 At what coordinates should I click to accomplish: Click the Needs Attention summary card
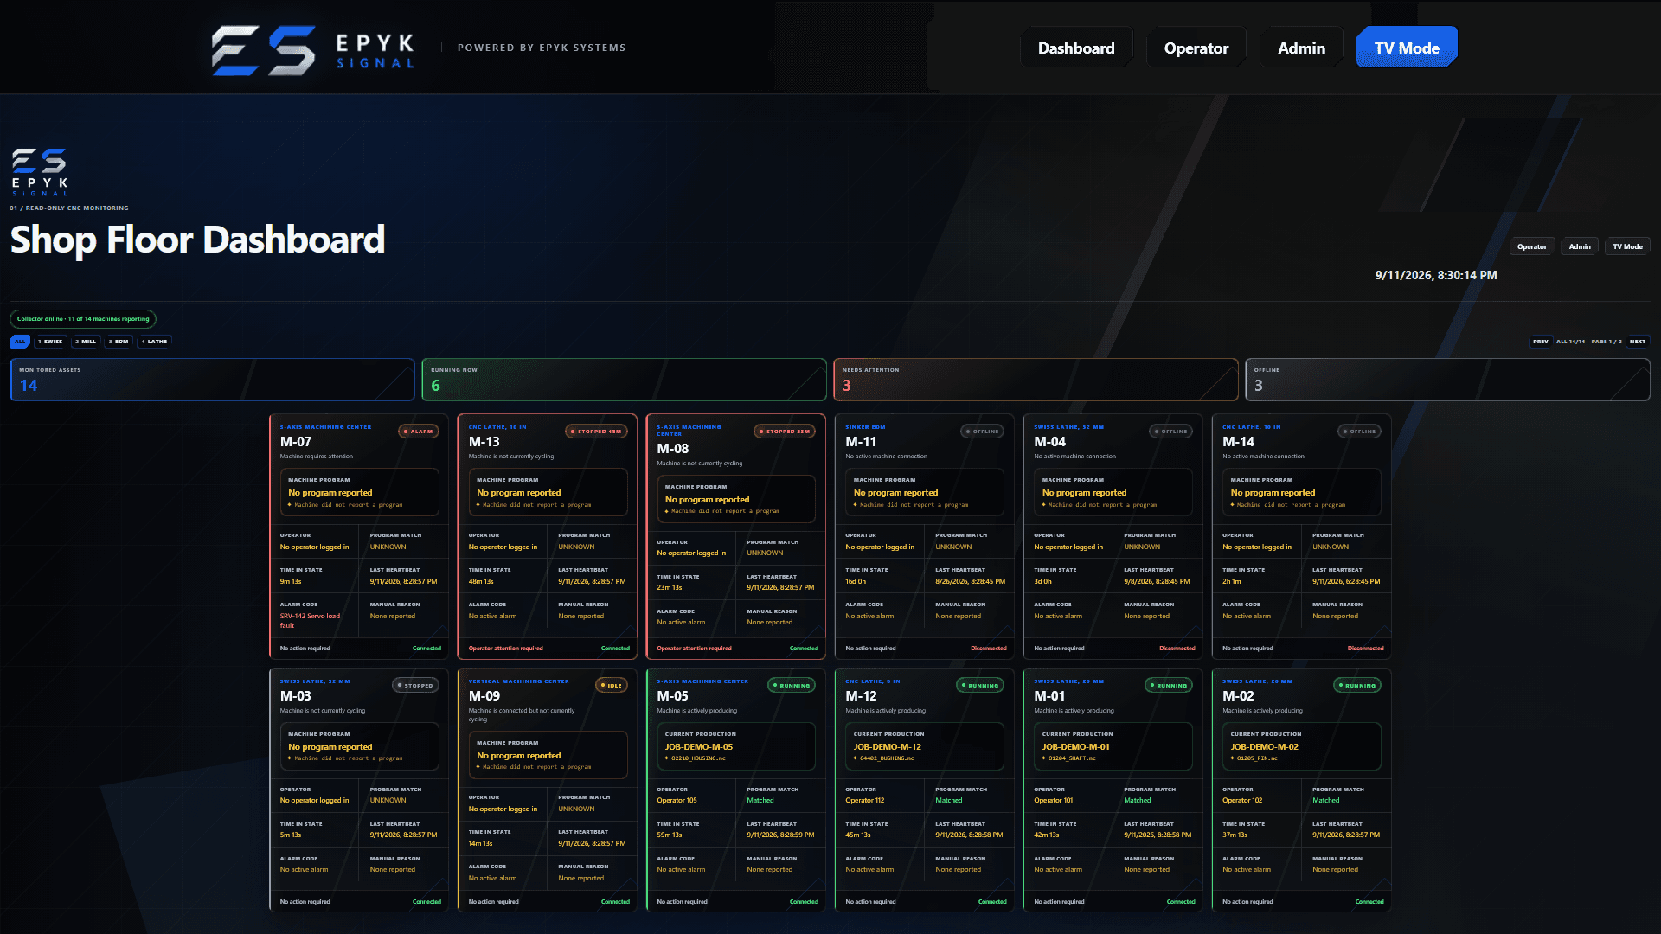pos(1036,380)
